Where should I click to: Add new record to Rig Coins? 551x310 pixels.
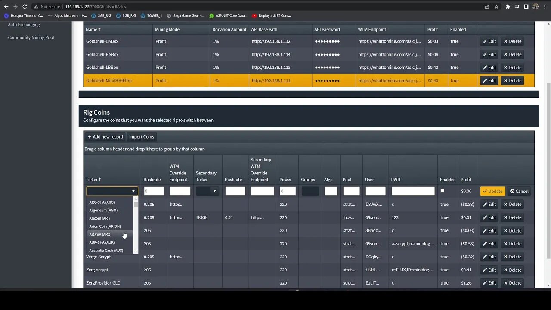click(105, 137)
